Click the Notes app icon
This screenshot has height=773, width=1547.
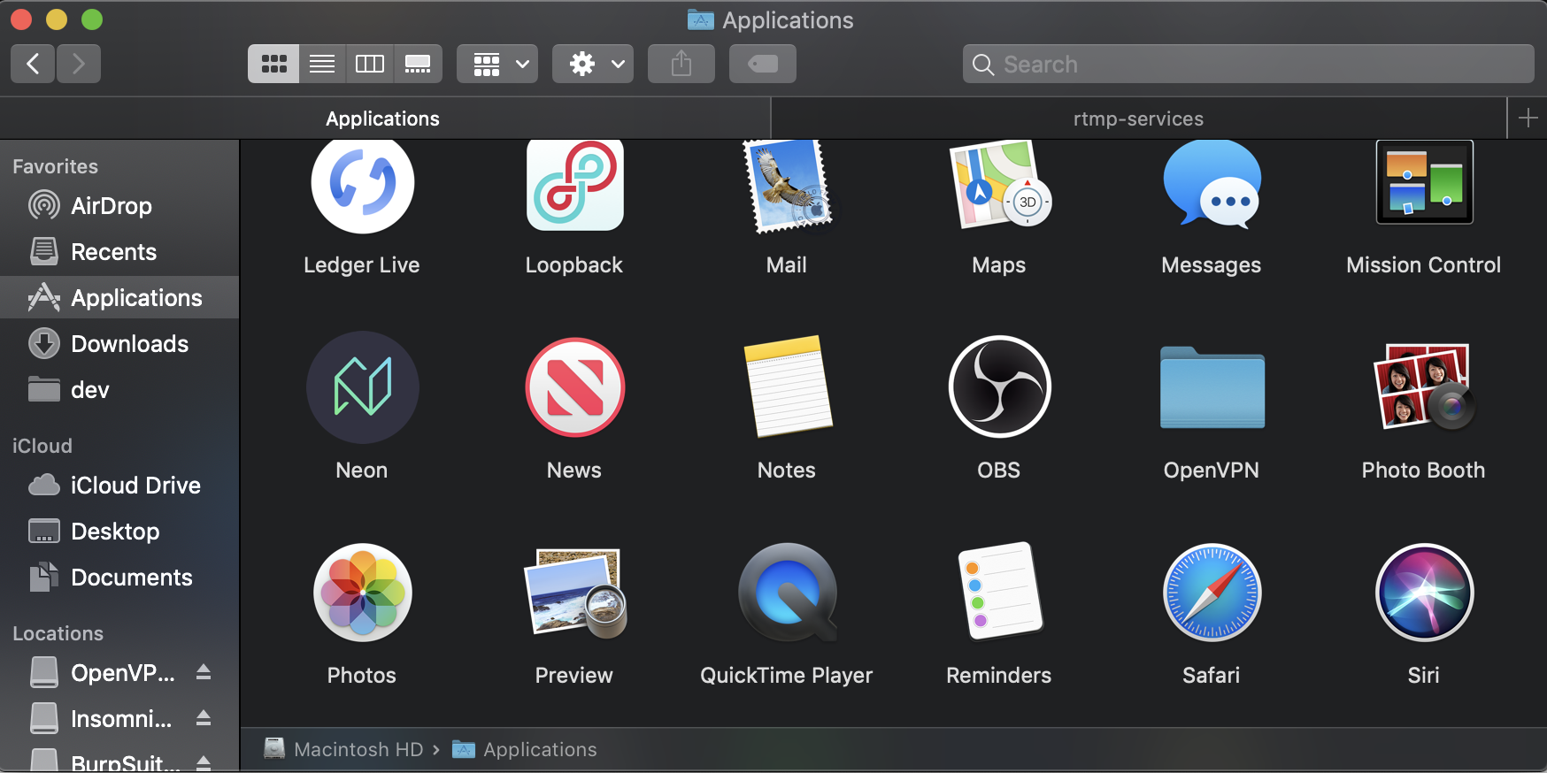[x=787, y=386]
